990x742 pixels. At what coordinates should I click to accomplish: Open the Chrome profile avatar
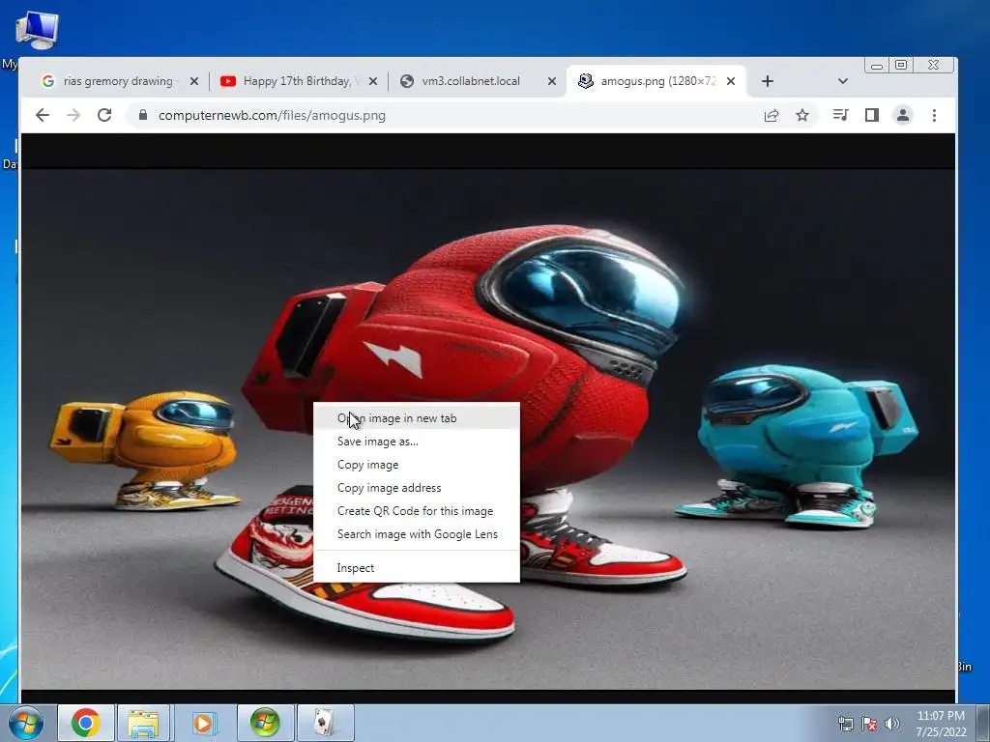[x=903, y=115]
